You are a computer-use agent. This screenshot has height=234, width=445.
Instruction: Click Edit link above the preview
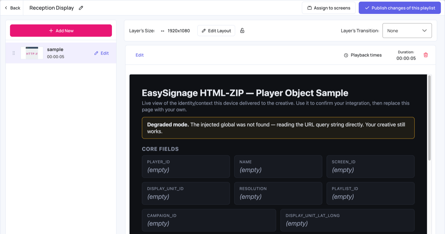(x=139, y=55)
